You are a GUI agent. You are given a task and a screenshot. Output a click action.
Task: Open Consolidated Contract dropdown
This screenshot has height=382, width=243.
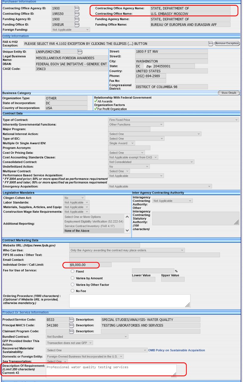151,162
